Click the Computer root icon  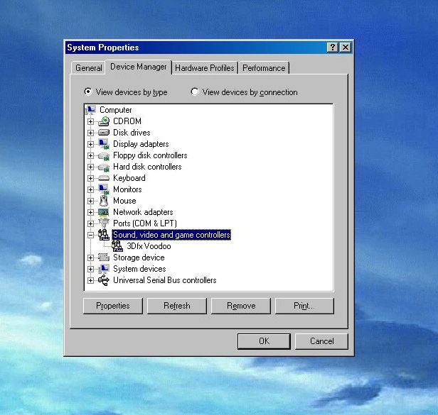(90, 110)
